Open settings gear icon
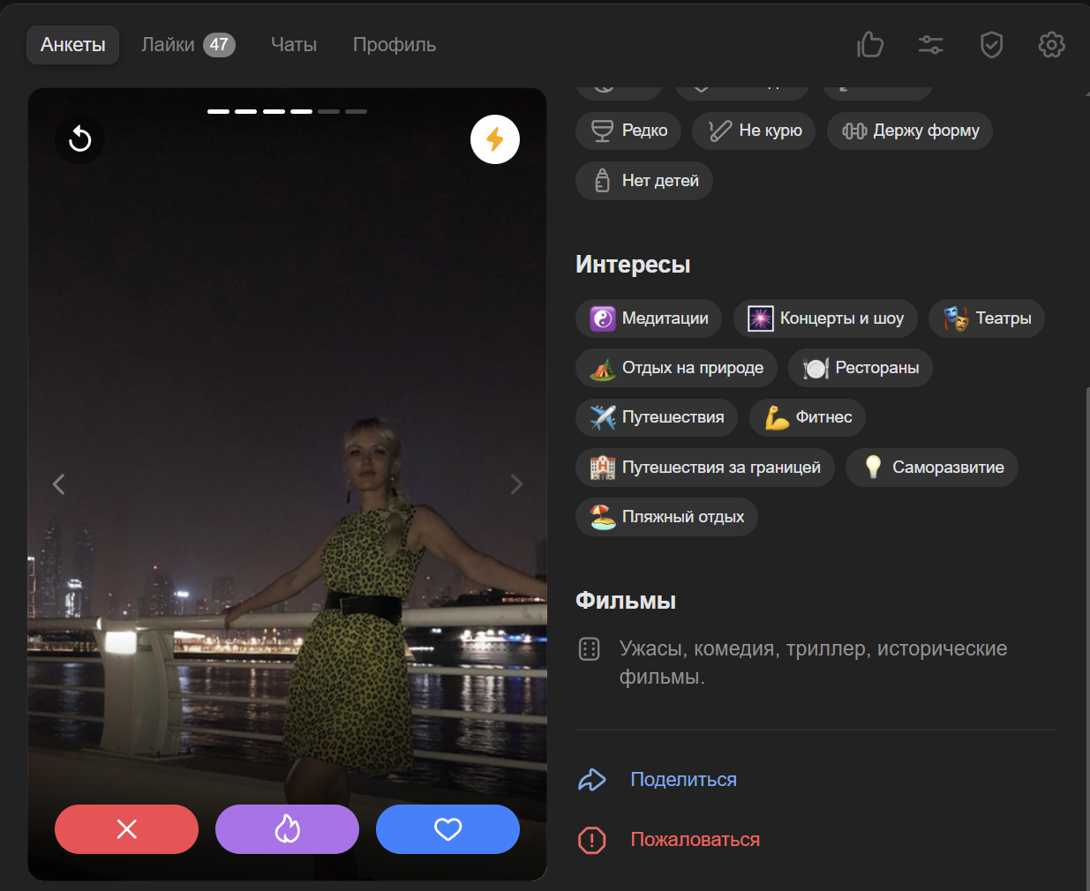Viewport: 1090px width, 891px height. (x=1051, y=45)
